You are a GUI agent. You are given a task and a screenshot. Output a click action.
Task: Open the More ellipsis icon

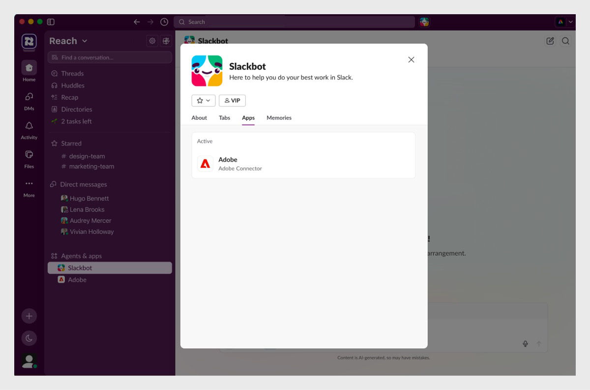(x=29, y=183)
